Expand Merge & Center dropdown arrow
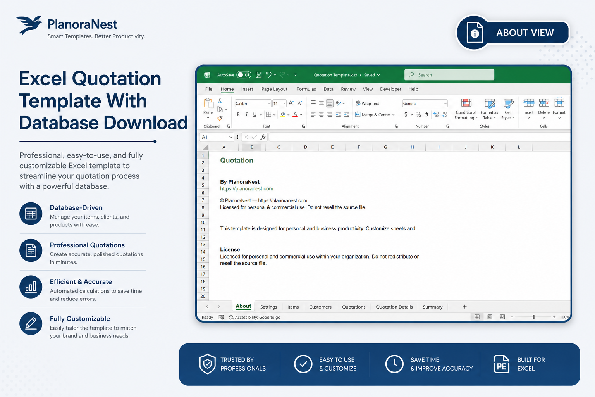Viewport: 595px width, 397px height. click(394, 115)
